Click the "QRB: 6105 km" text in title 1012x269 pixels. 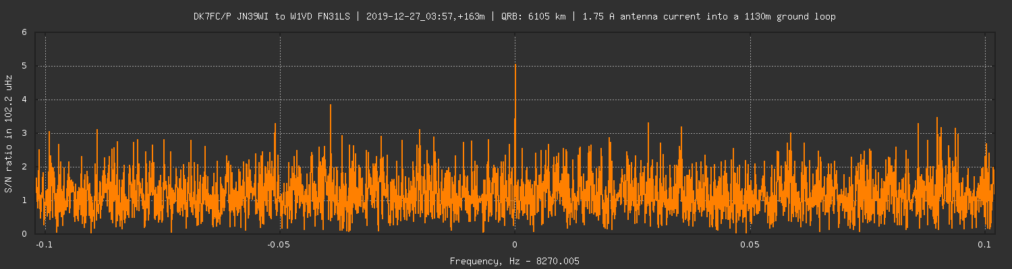pos(533,17)
